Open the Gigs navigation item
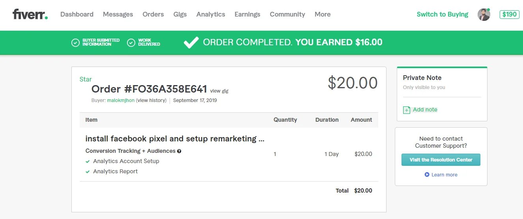 [x=180, y=14]
